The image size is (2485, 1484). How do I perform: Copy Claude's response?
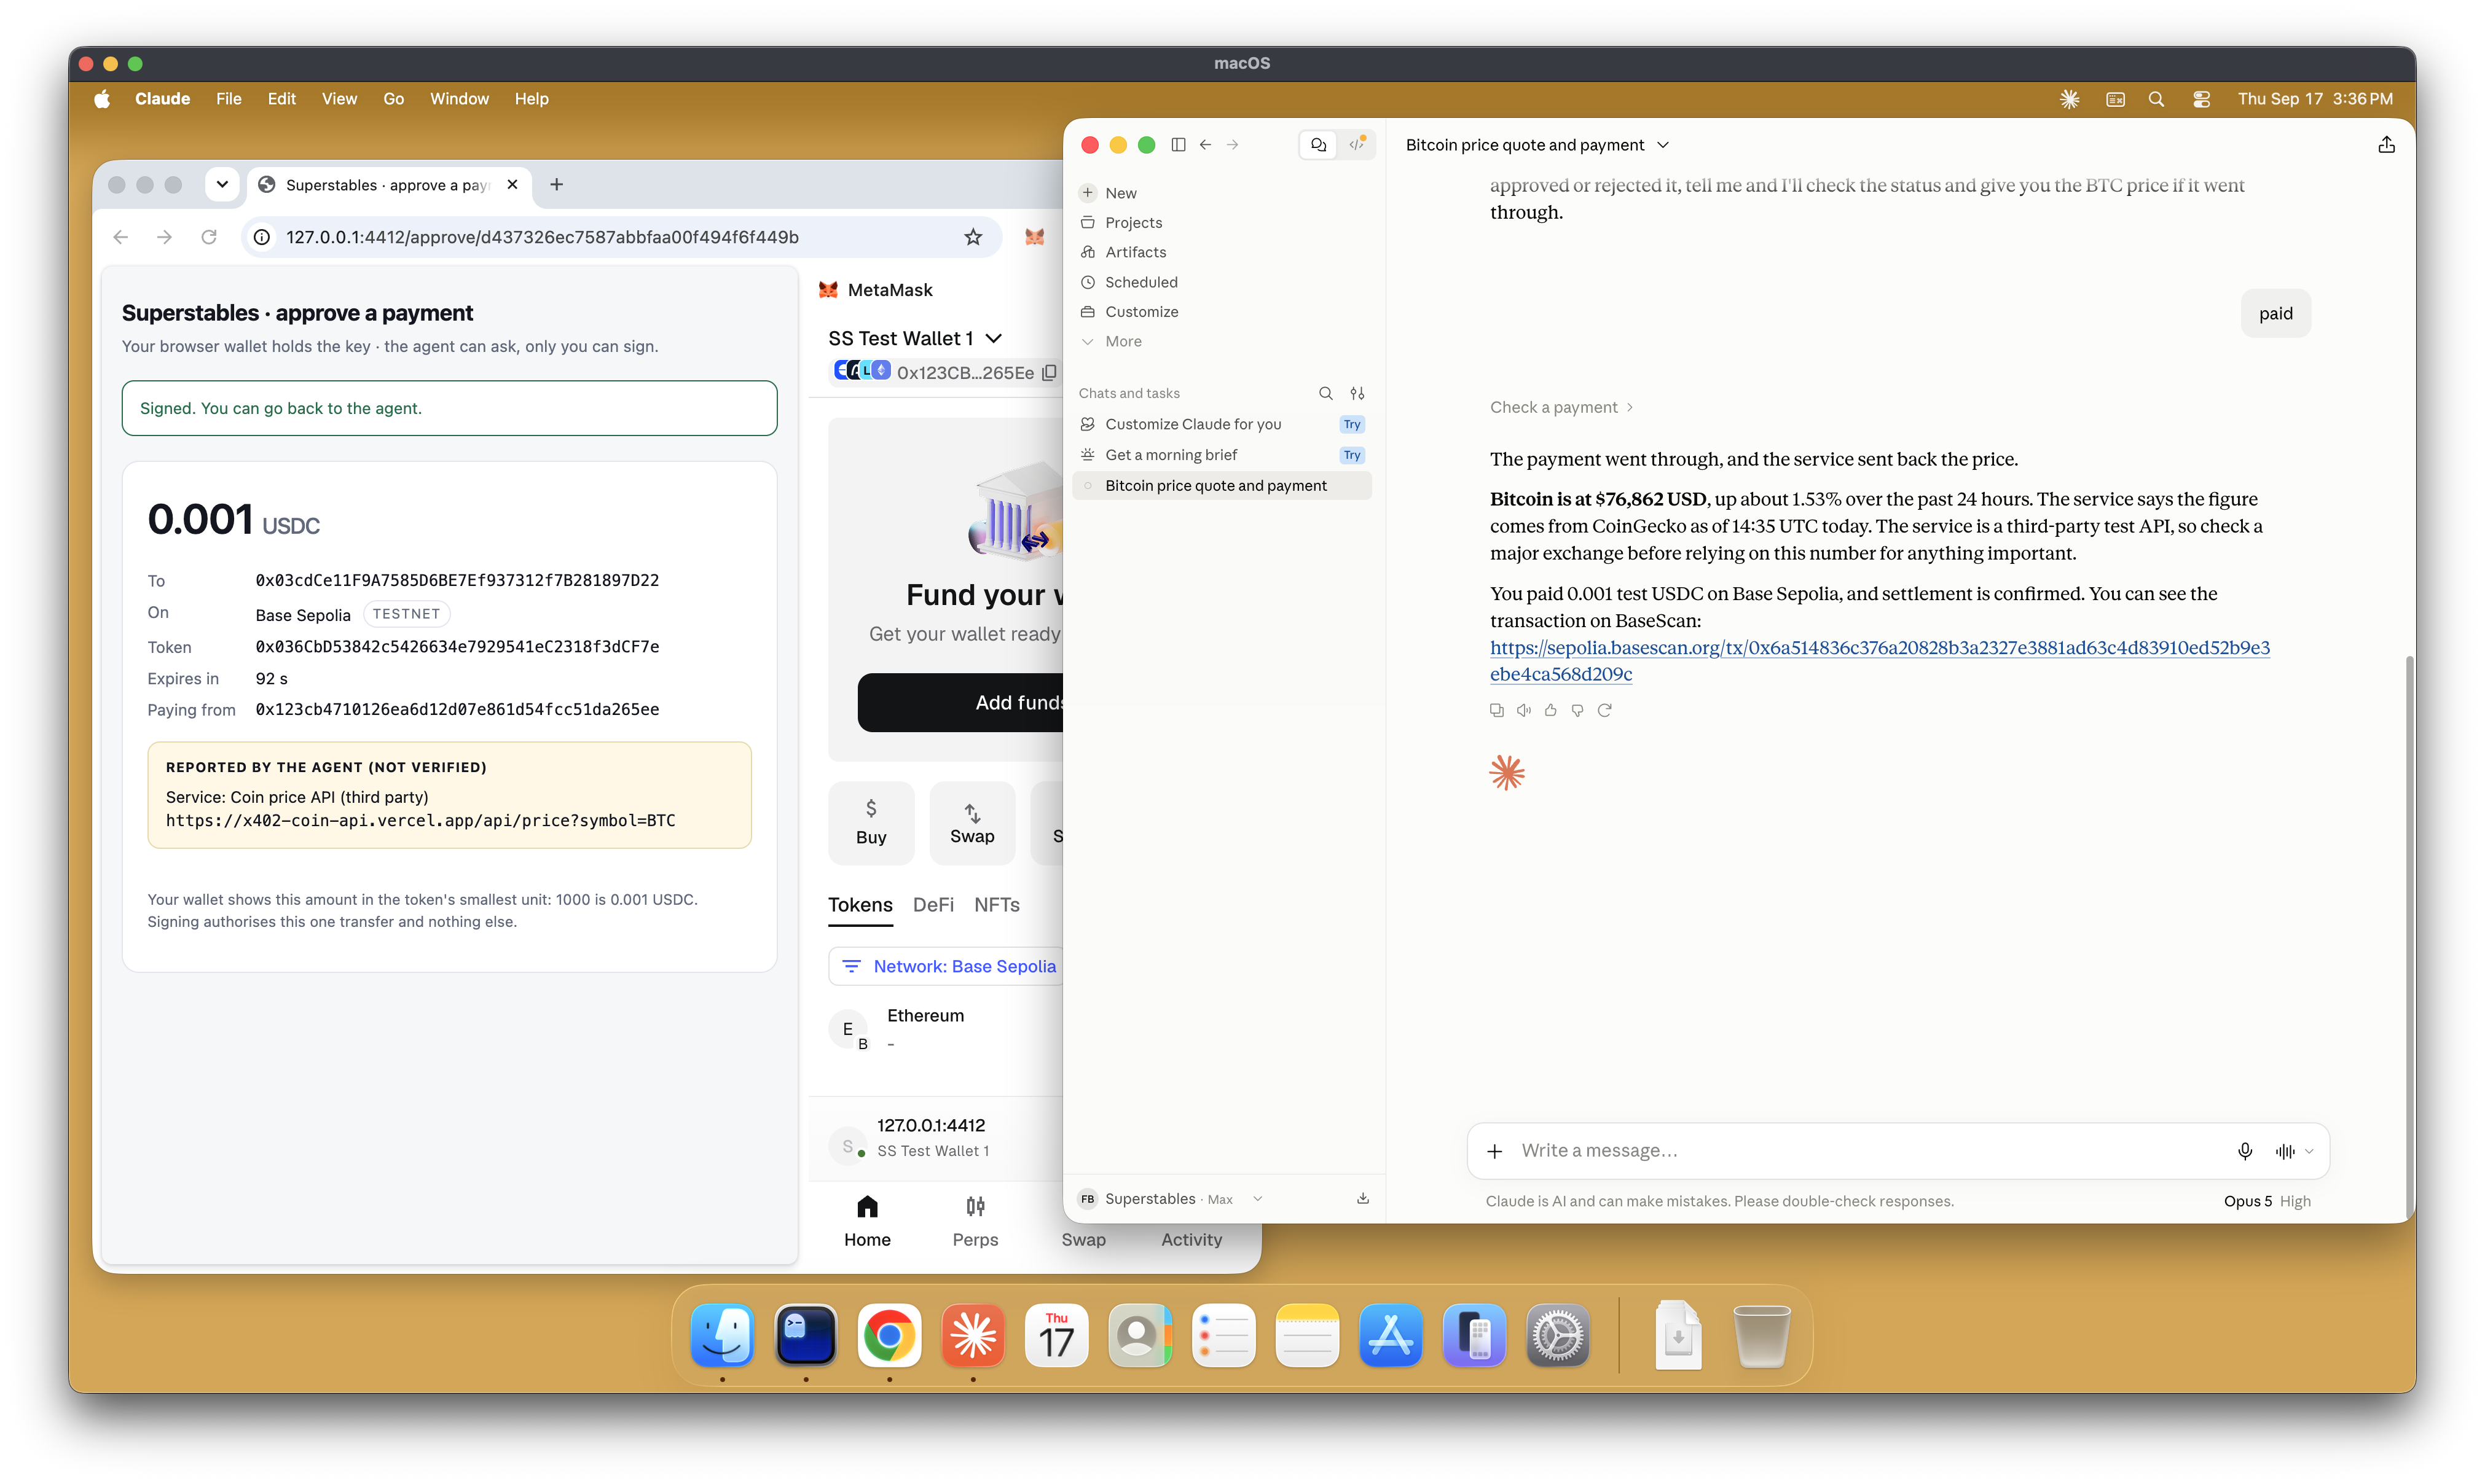(x=1497, y=710)
